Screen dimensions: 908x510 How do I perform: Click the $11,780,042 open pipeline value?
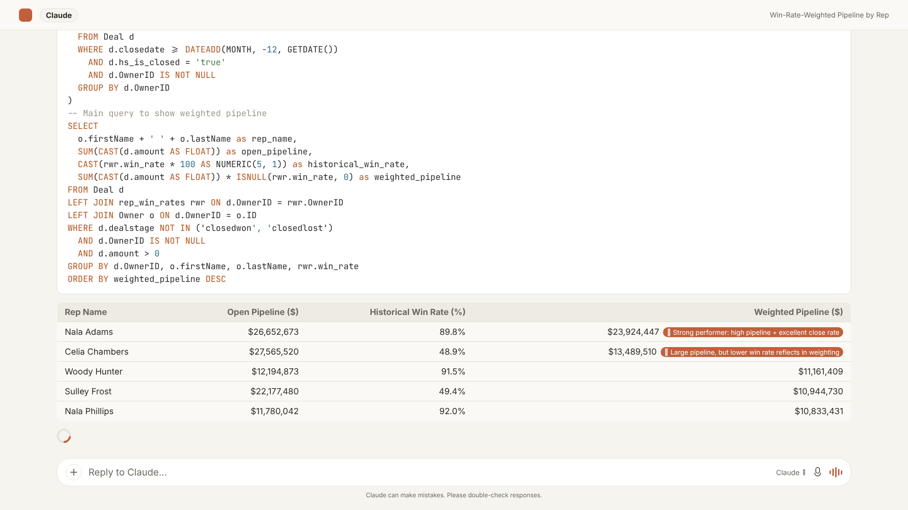(x=275, y=411)
